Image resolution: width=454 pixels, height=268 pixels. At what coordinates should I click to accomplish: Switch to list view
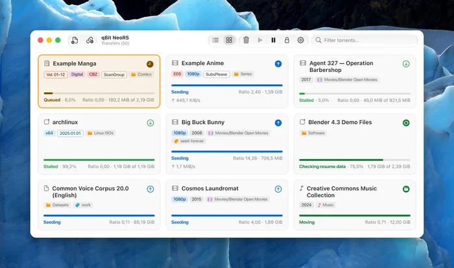pos(215,40)
